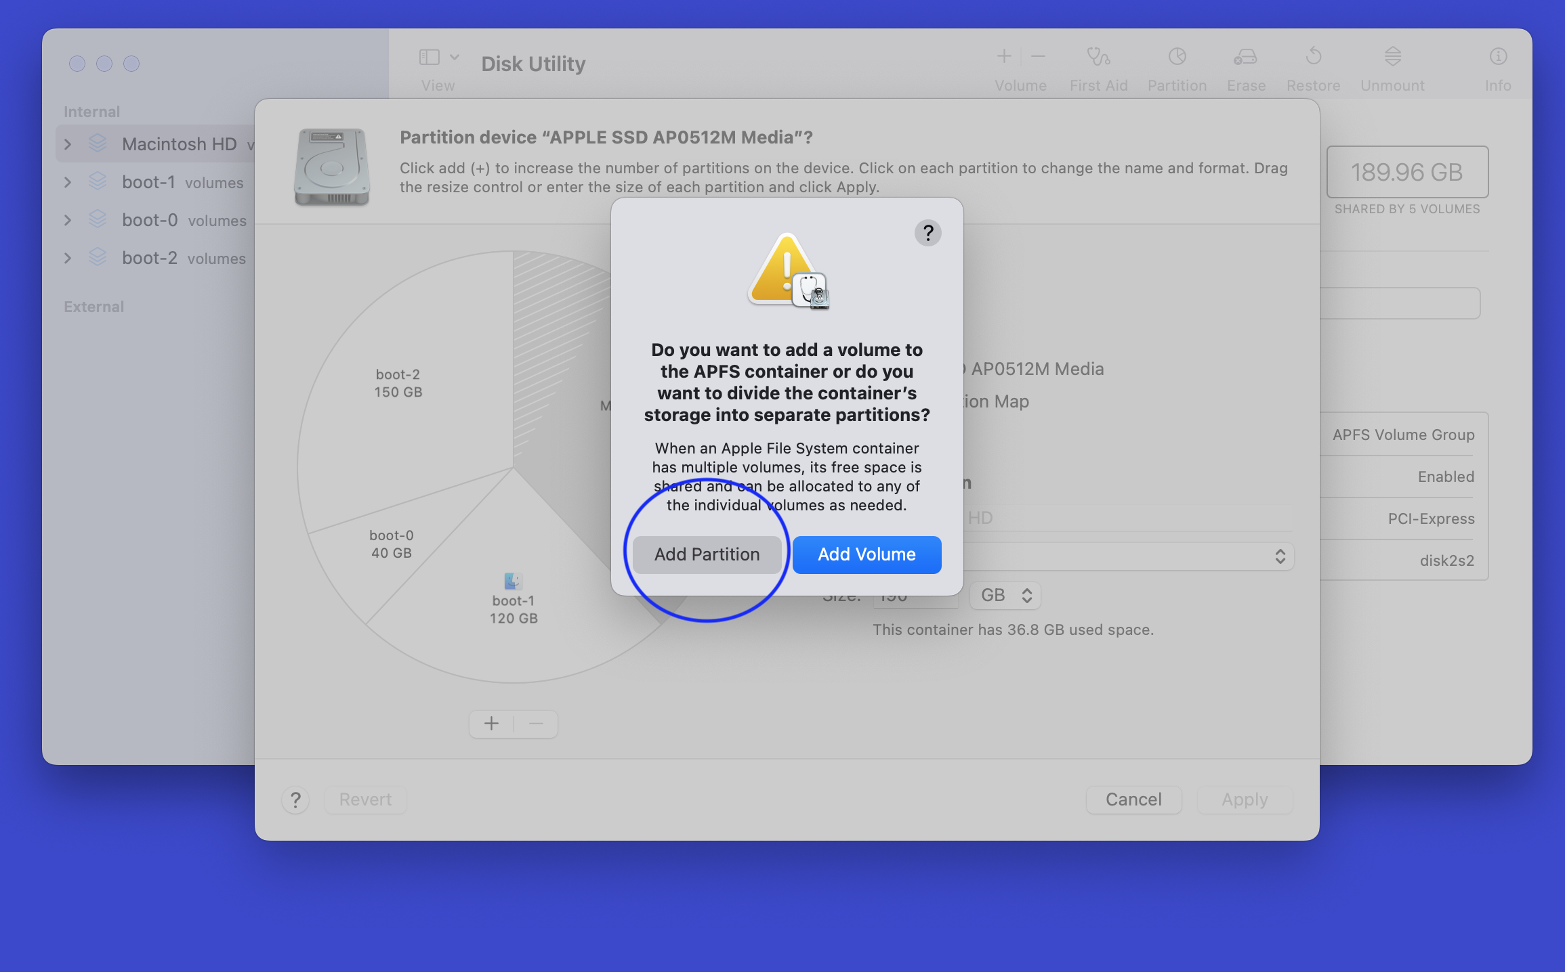
Task: Click the Apply button
Action: click(x=1245, y=799)
